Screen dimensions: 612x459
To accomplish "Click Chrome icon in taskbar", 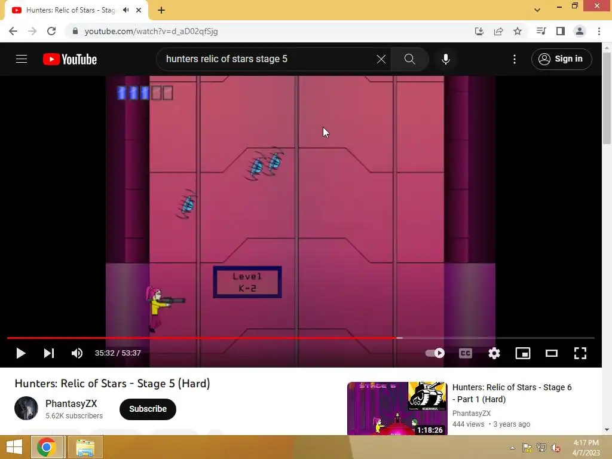I will point(47,447).
